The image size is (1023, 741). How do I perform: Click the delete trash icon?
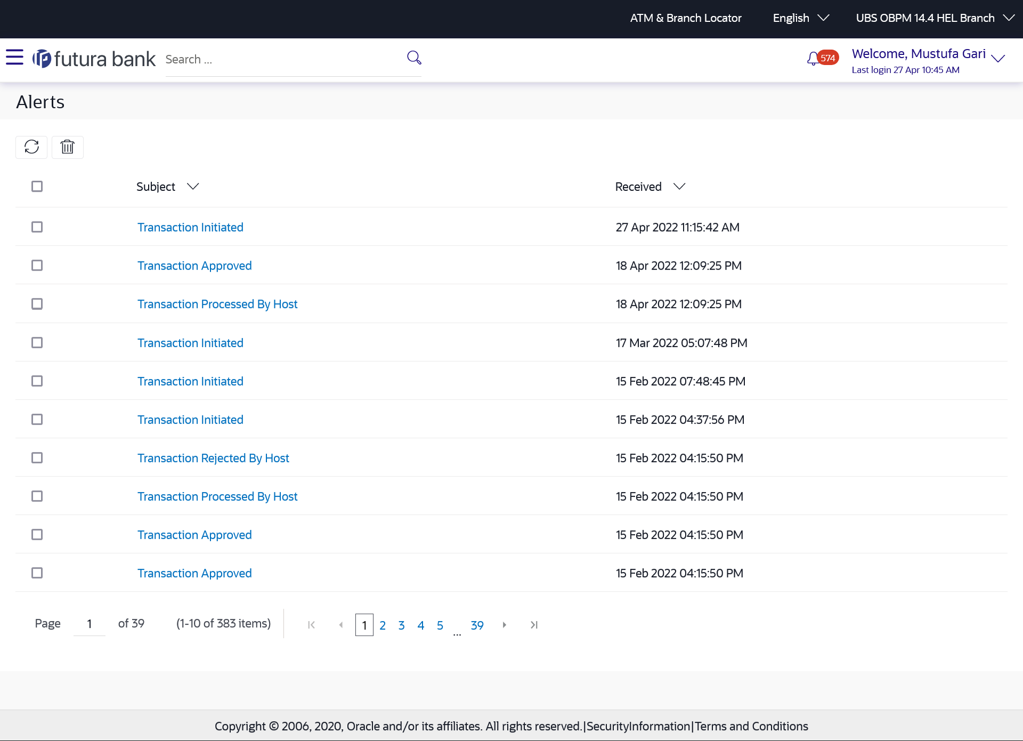67,147
